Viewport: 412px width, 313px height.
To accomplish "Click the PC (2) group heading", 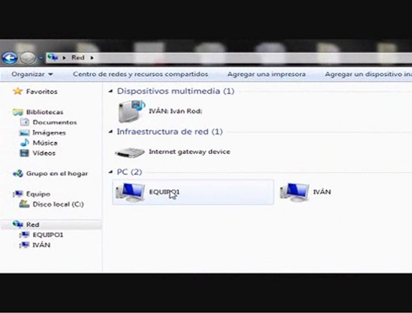I will 129,172.
